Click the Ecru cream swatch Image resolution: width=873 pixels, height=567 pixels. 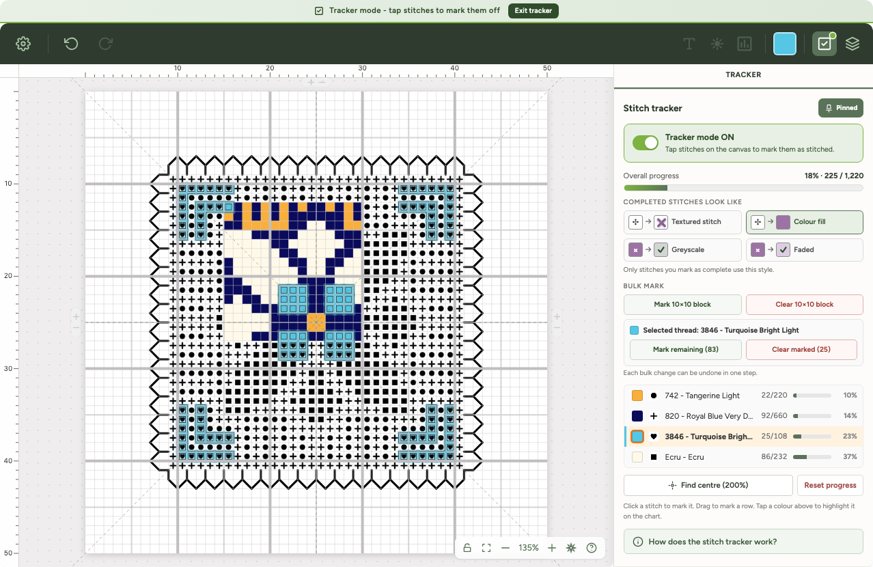pos(637,457)
